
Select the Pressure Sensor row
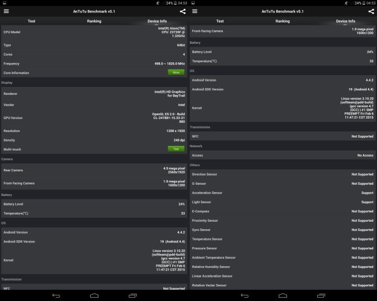point(282,248)
